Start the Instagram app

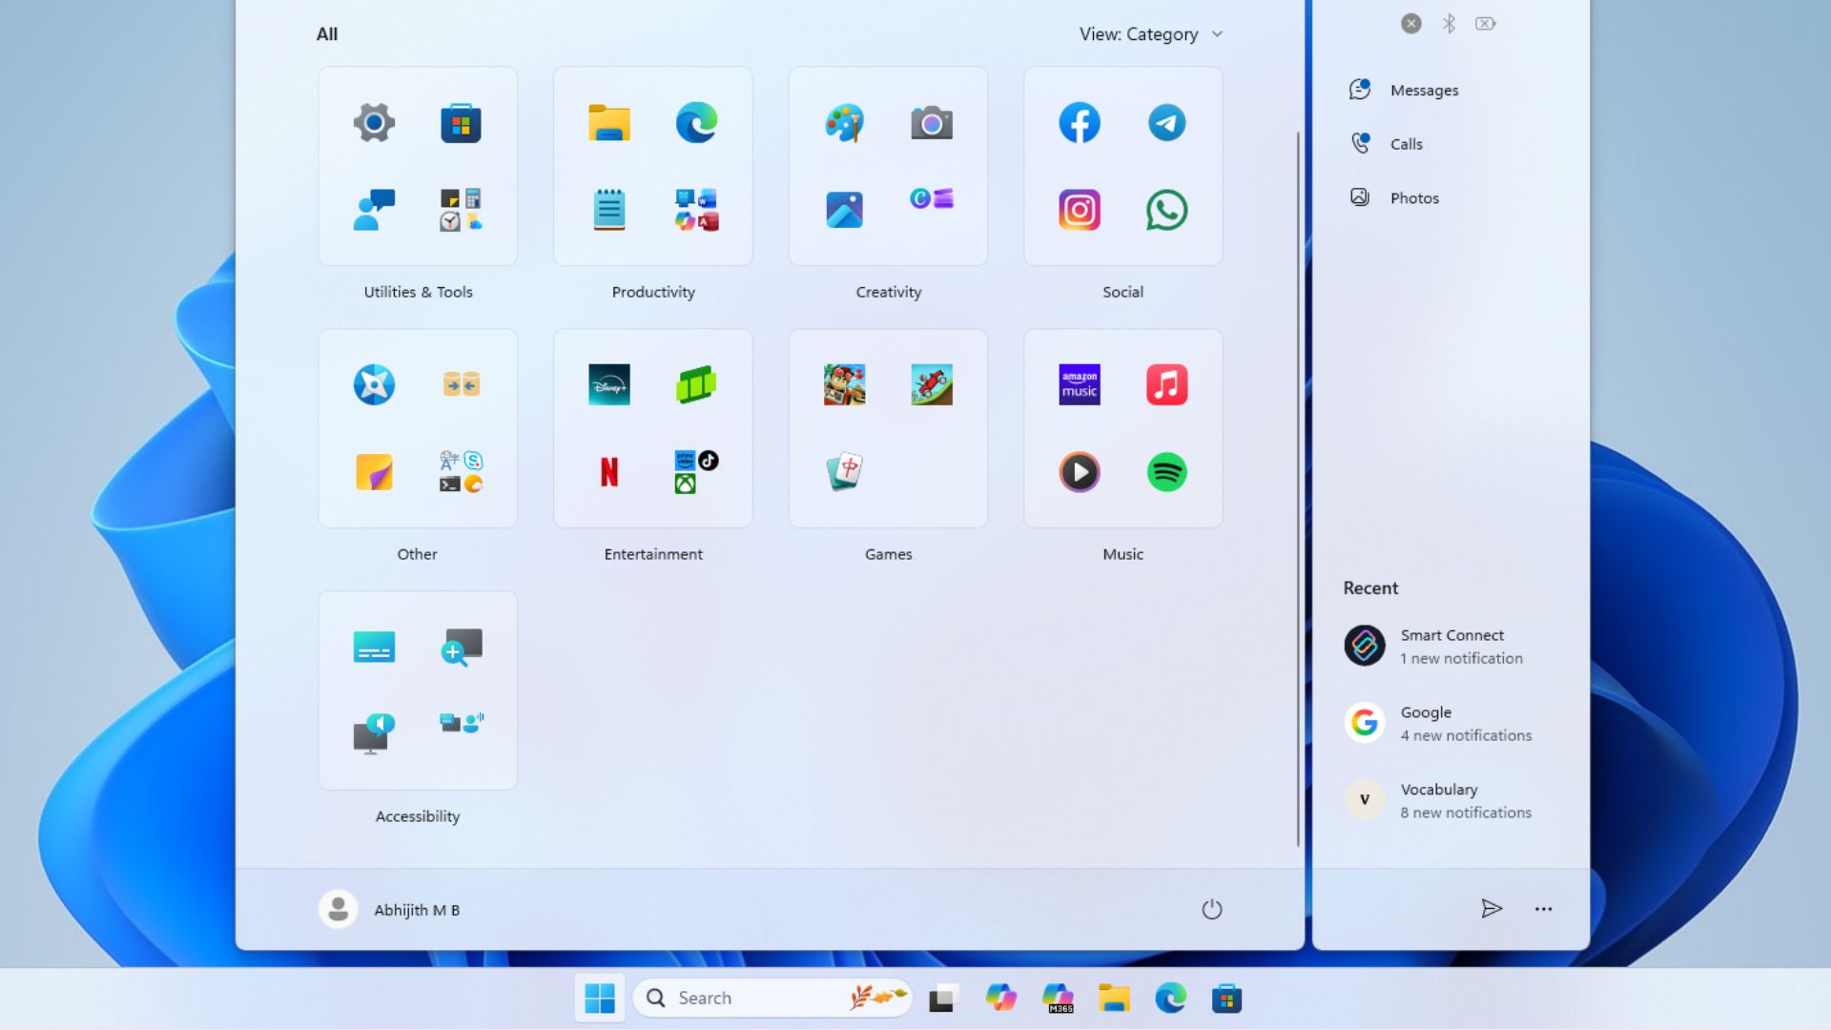[1079, 210]
